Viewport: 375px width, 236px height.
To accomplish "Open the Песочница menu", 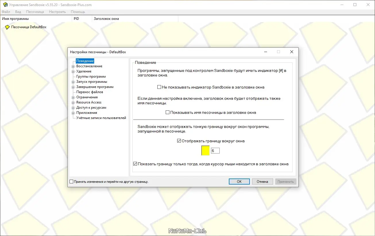I will 34,12.
